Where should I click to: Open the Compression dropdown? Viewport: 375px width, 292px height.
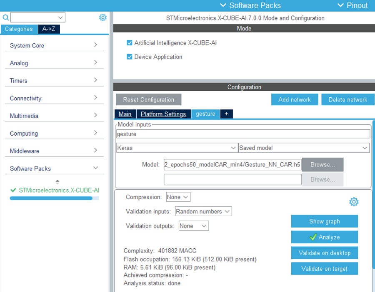click(x=178, y=197)
